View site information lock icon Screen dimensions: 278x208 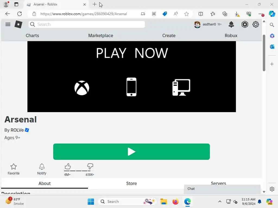(x=34, y=14)
